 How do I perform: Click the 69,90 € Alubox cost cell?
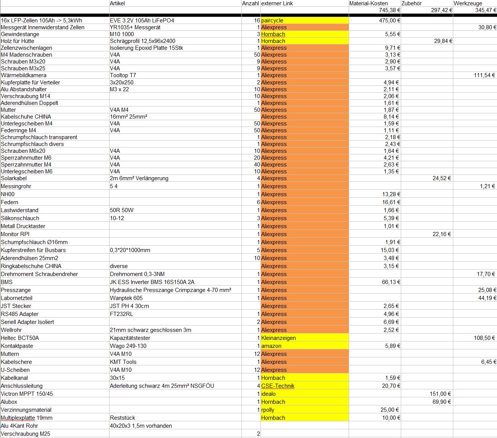pos(427,402)
